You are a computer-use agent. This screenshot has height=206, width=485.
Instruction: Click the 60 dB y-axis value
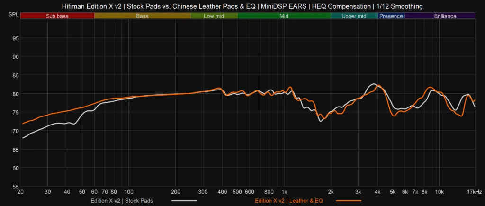(x=16, y=168)
